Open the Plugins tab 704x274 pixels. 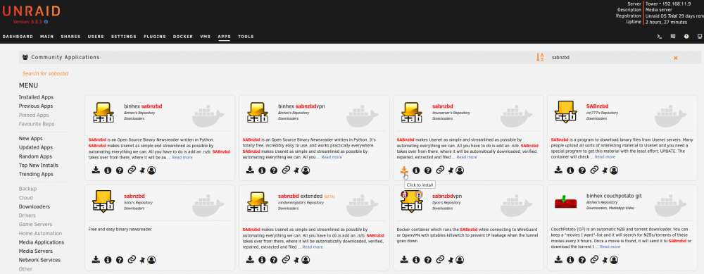tap(154, 37)
